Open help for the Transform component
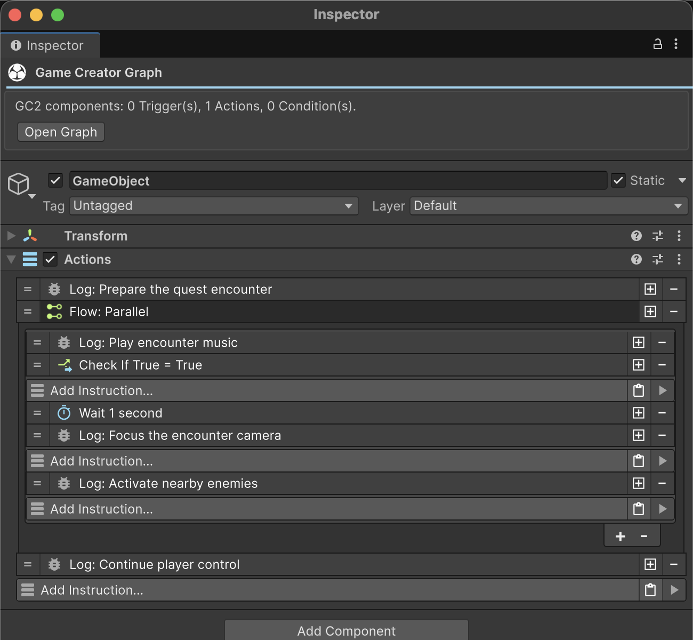This screenshot has width=693, height=640. pyautogui.click(x=636, y=236)
